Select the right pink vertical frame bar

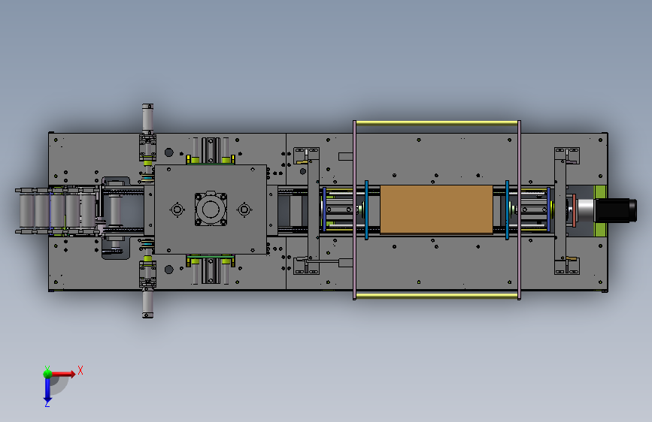519,209
